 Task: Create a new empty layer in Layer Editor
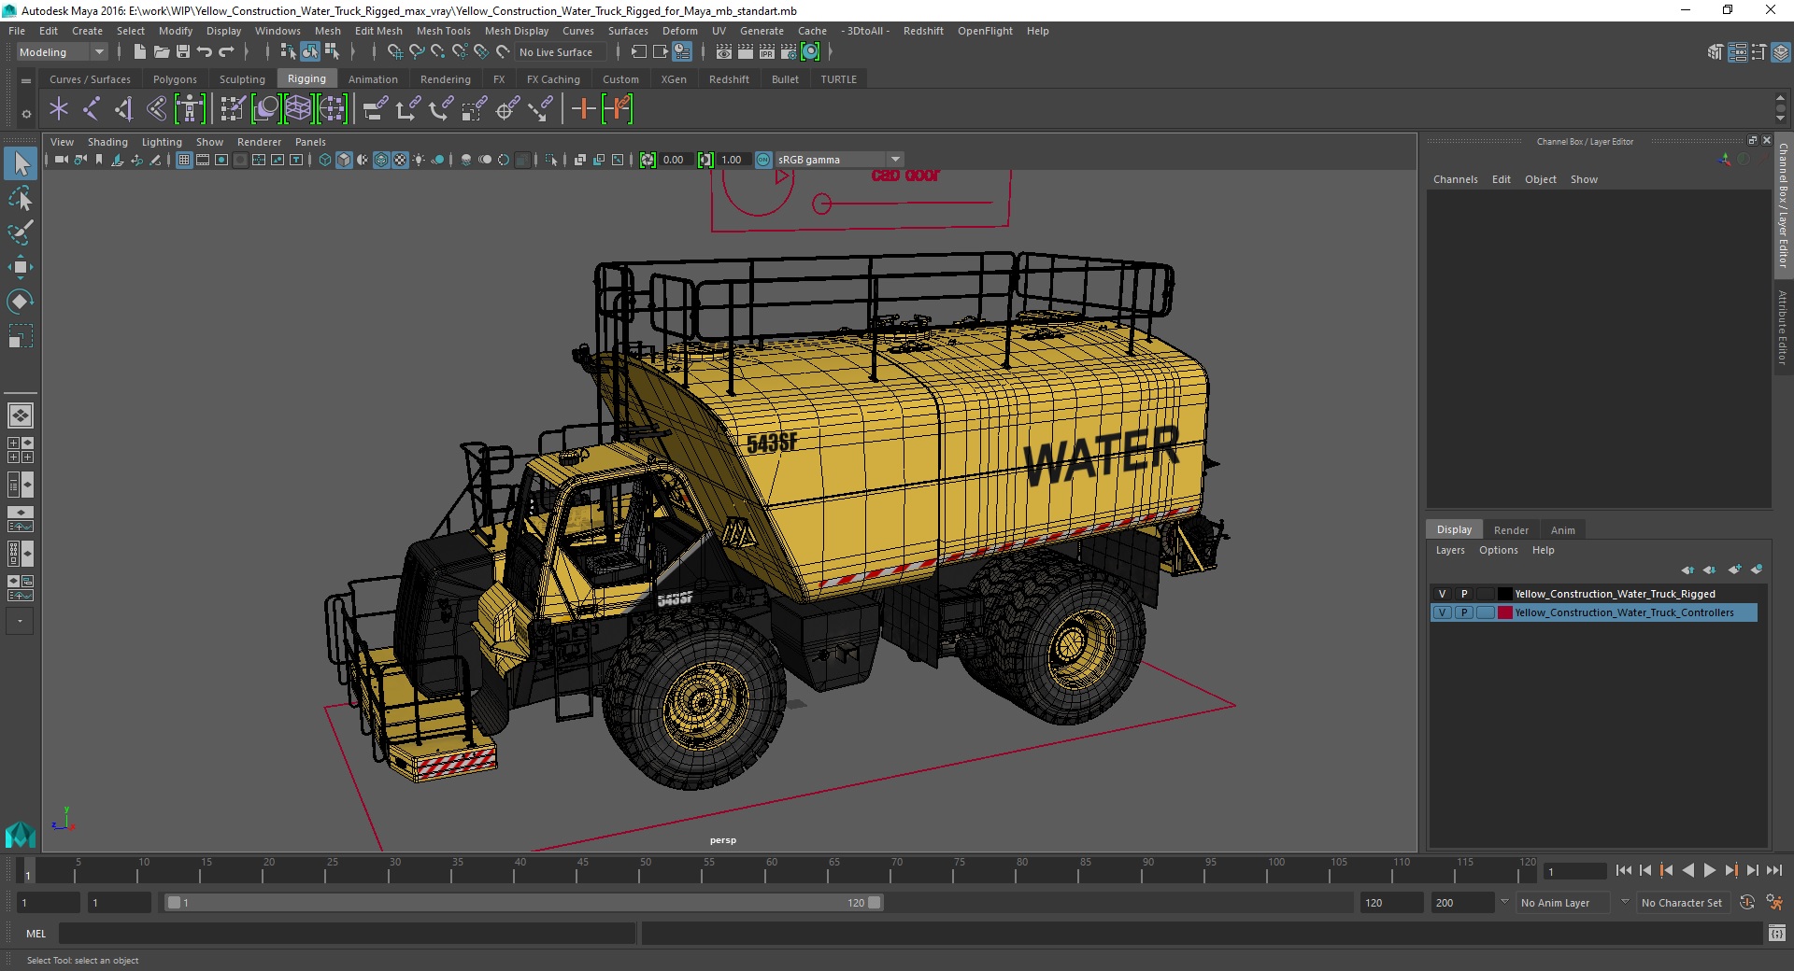tap(1735, 570)
